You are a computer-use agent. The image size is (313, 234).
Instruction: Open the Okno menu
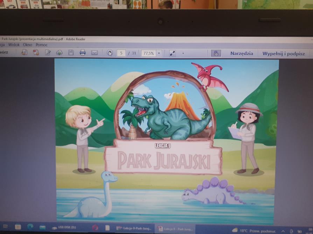[x=28, y=45]
